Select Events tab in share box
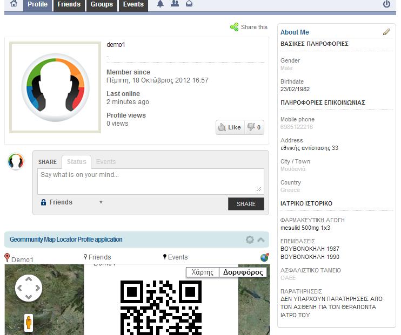The image size is (401, 335). [x=106, y=162]
